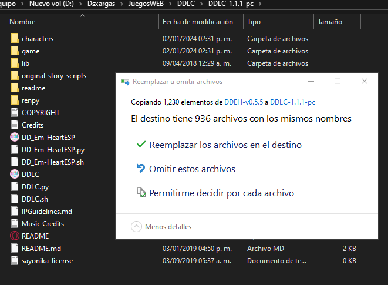Click the DD_Em-HeartESP.py file icon
Screen dimensions: 388x285
[15, 149]
